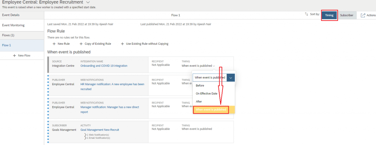This screenshot has height=145, width=376.
Task: Choose Use Existing Rule without Copying
Action: (145, 44)
